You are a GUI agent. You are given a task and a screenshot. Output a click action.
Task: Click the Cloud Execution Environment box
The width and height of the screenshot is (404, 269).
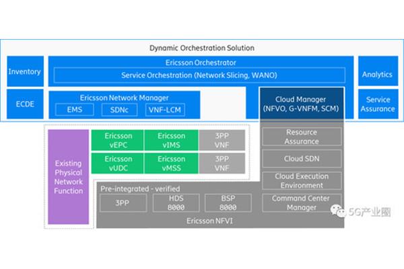tap(302, 181)
